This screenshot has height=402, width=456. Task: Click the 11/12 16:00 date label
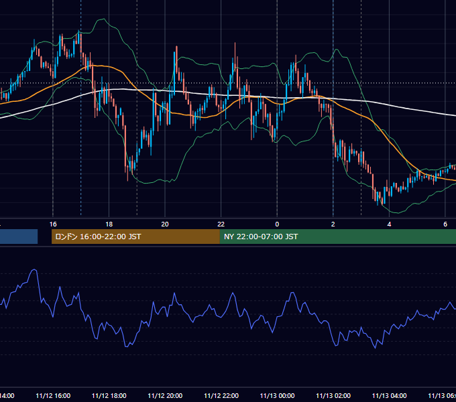point(53,395)
